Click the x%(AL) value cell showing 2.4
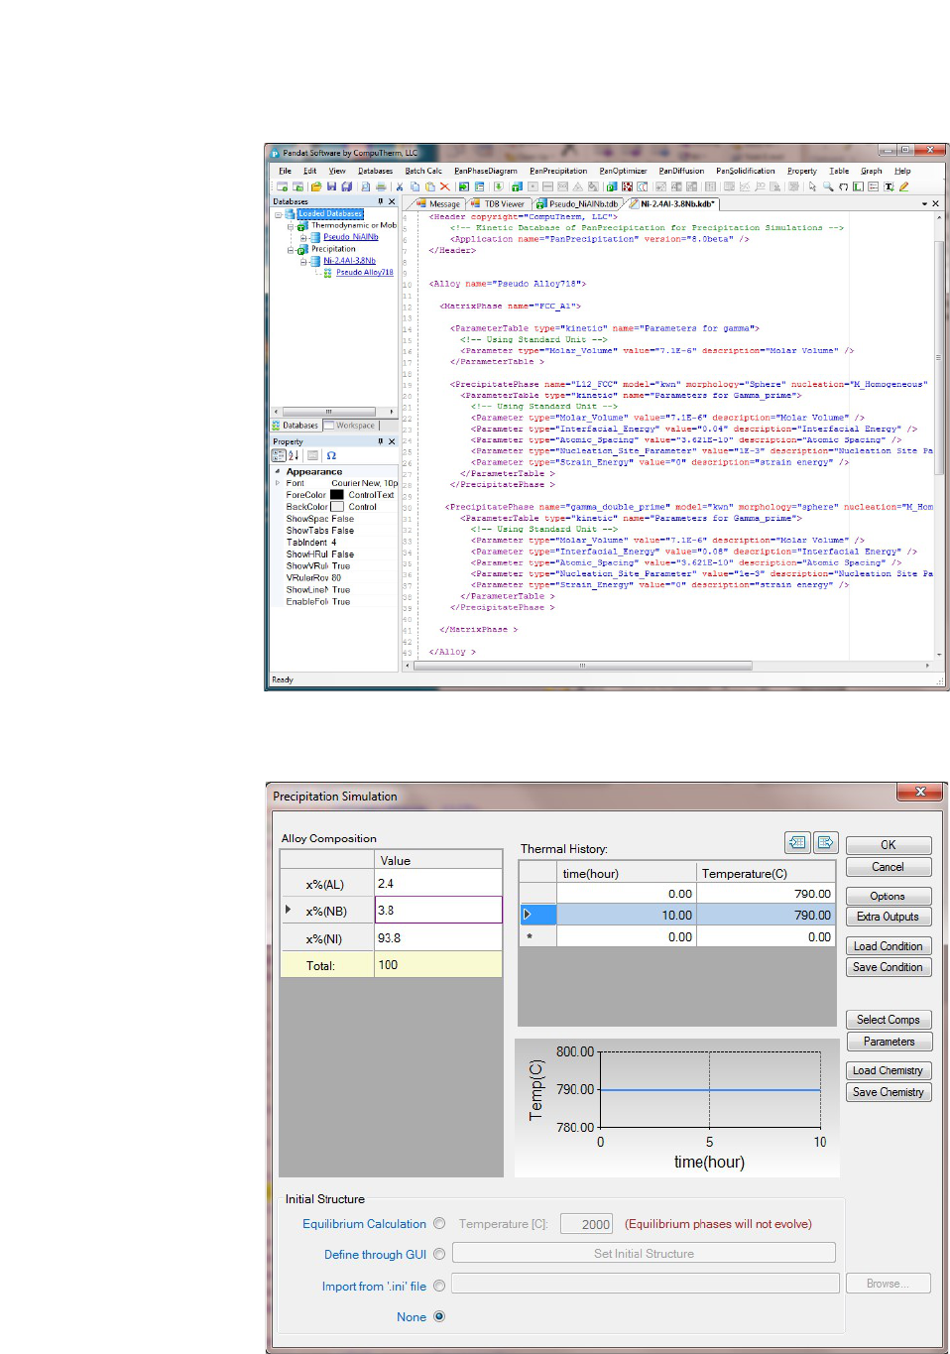Screen dimensions: 950x1354 pos(438,884)
